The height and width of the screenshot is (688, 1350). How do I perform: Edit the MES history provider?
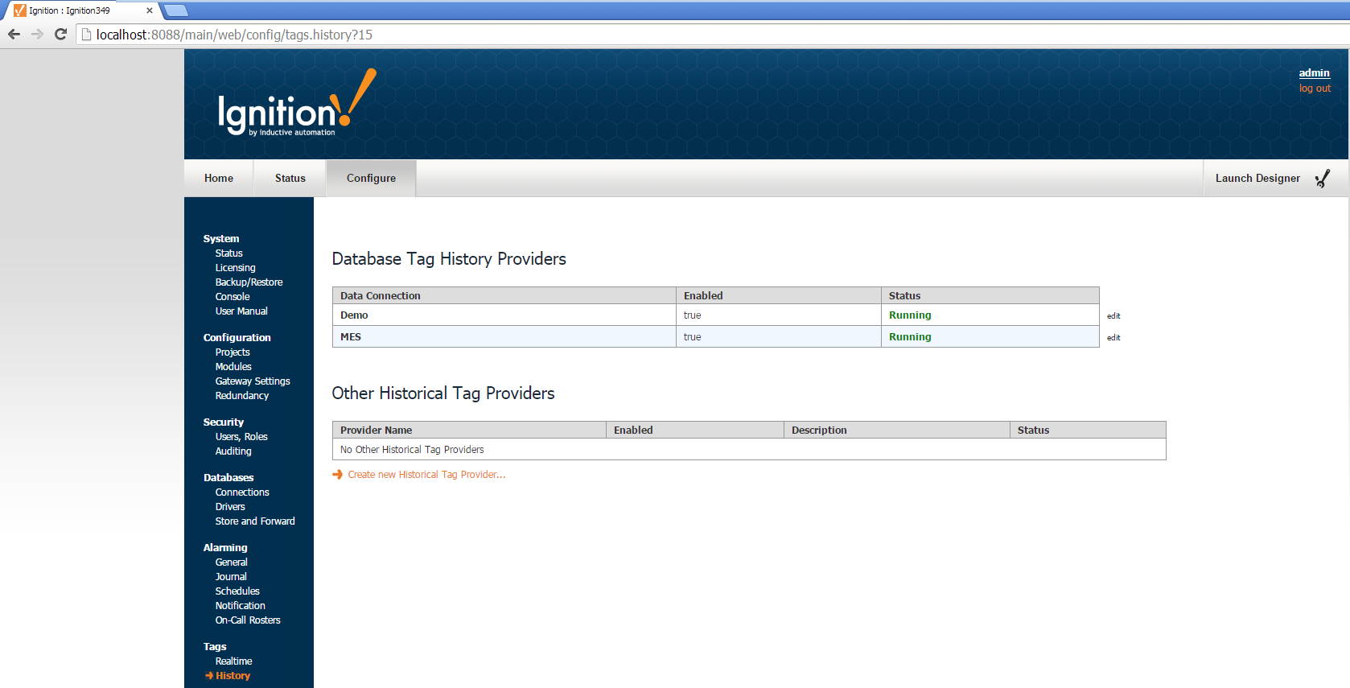(x=1113, y=338)
